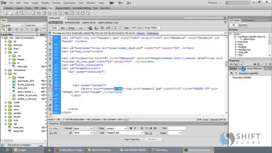Click the Designer workspace switcher

tap(214, 3)
